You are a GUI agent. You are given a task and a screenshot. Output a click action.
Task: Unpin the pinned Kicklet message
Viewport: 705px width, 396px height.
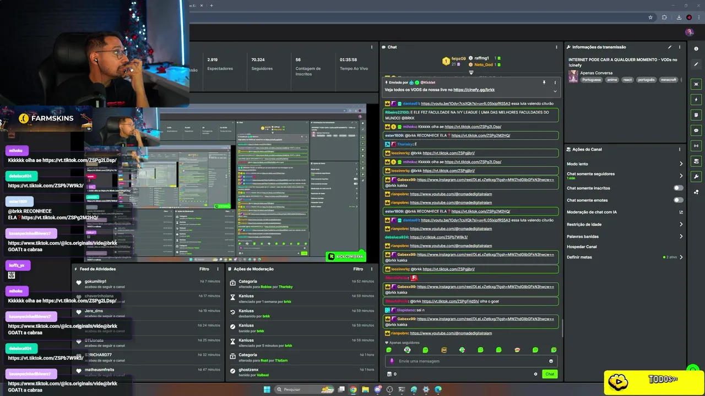tap(544, 82)
